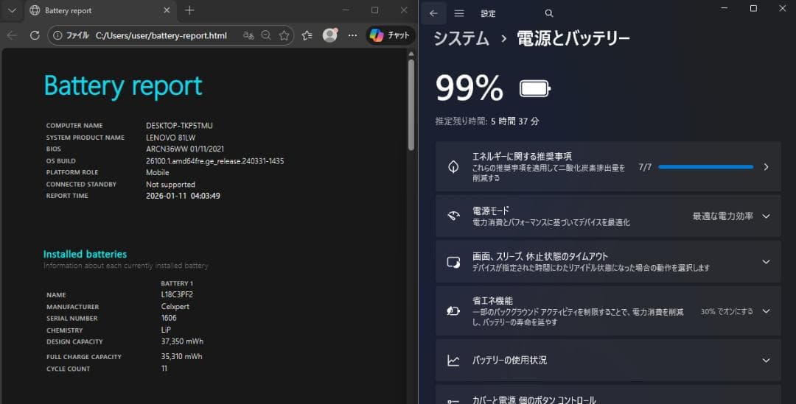Minimize the Settings window

click(x=725, y=9)
